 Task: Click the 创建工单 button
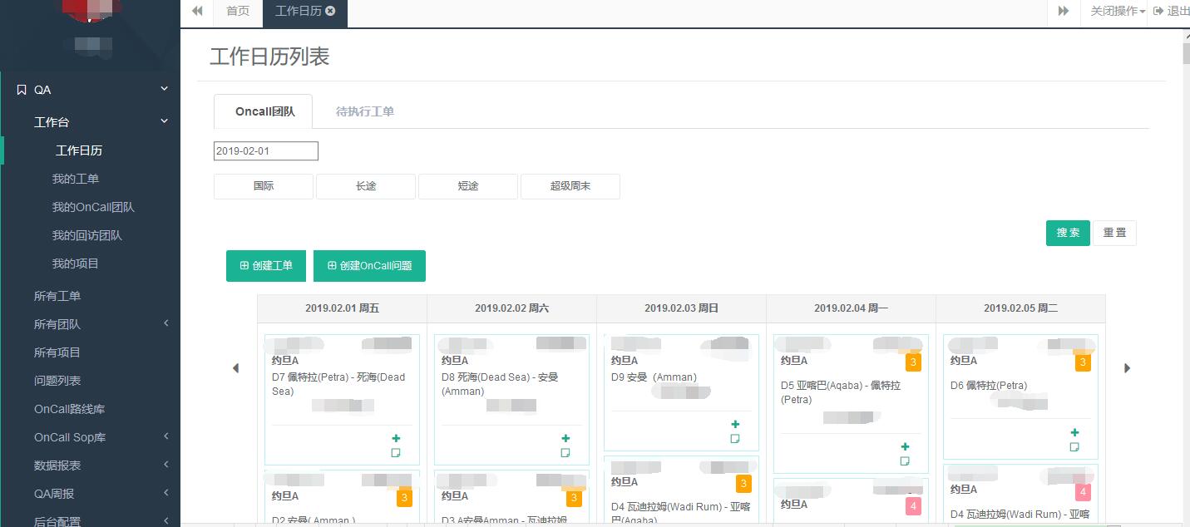point(266,266)
